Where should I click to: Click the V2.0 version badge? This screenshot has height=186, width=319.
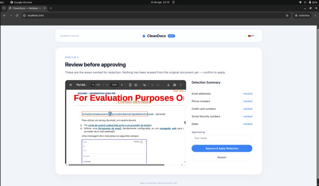(171, 36)
